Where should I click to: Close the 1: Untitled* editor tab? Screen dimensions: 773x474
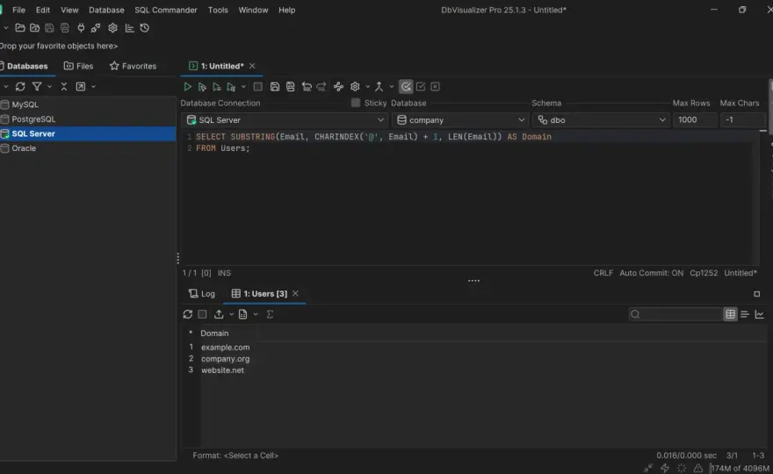(x=252, y=66)
